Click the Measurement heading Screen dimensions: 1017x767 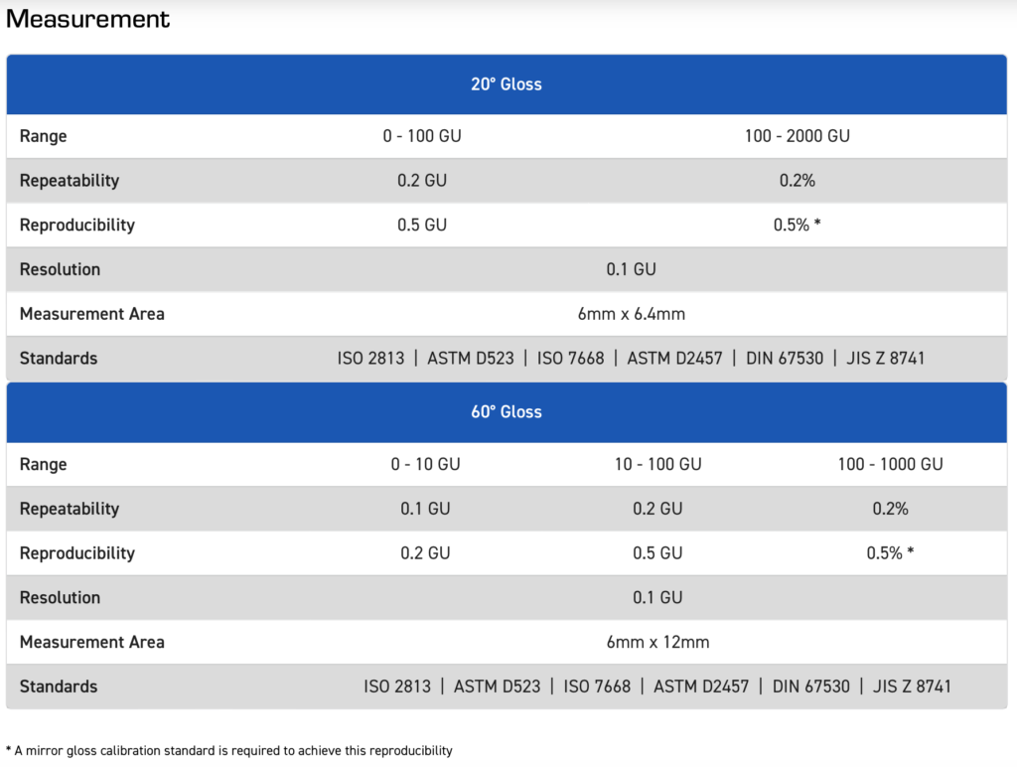[88, 19]
